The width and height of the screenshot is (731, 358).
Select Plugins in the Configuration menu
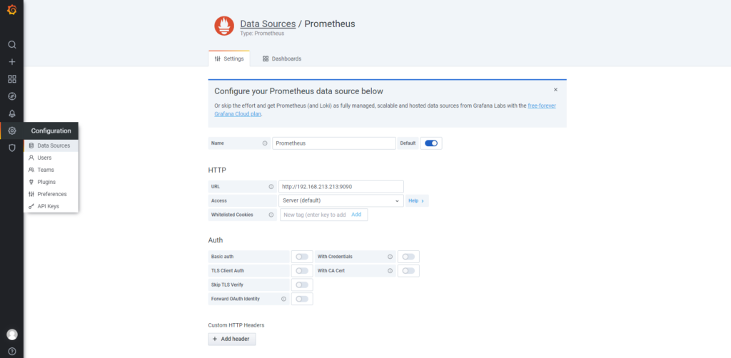[46, 182]
